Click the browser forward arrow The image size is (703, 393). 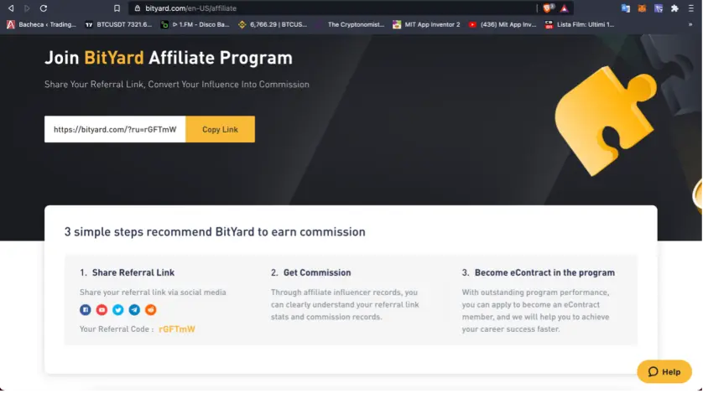(27, 8)
